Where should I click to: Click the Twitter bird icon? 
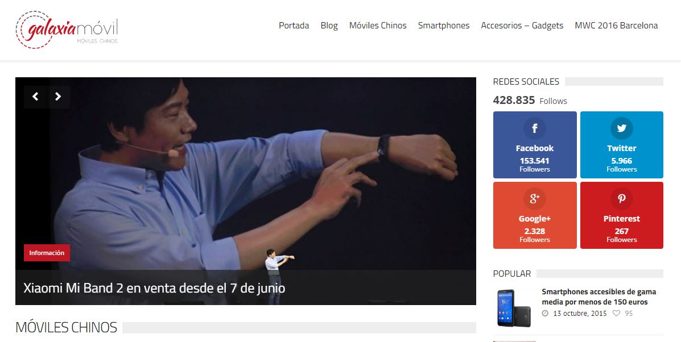[x=621, y=128]
